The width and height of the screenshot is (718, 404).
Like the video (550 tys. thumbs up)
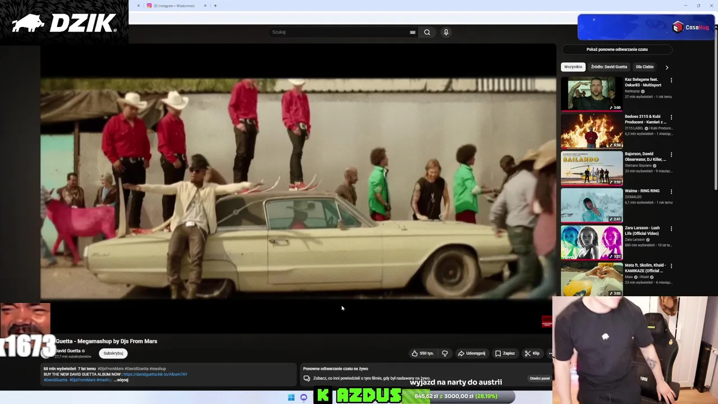pos(423,353)
